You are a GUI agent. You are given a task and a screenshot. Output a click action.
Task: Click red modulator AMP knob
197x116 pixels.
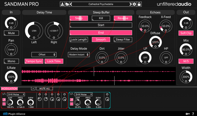tap(10, 103)
